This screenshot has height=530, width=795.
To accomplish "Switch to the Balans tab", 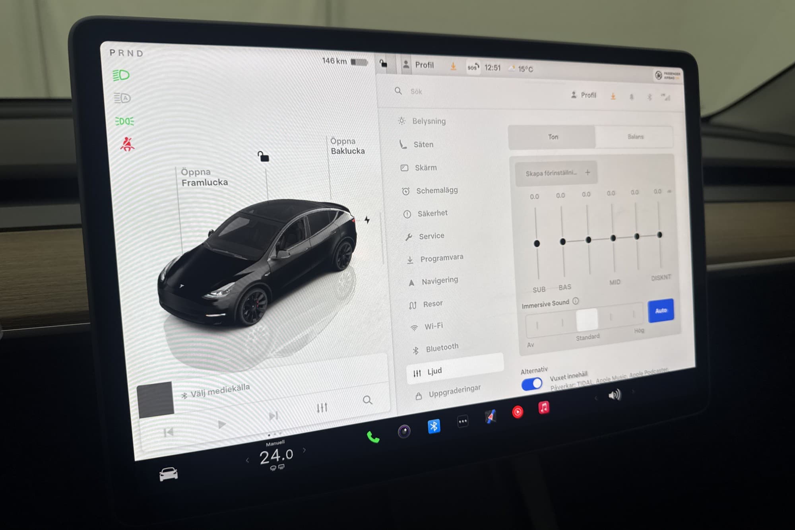I will (x=635, y=137).
